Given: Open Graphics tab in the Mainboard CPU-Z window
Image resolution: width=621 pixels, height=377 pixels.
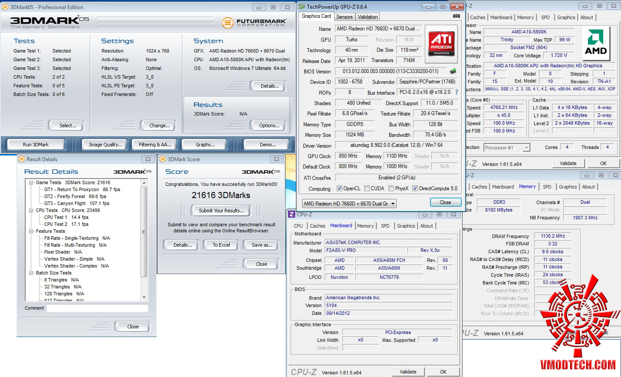Looking at the screenshot, I should tap(406, 226).
